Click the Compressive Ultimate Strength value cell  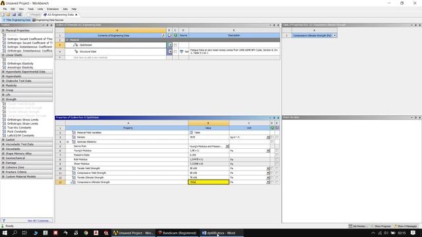click(208, 182)
